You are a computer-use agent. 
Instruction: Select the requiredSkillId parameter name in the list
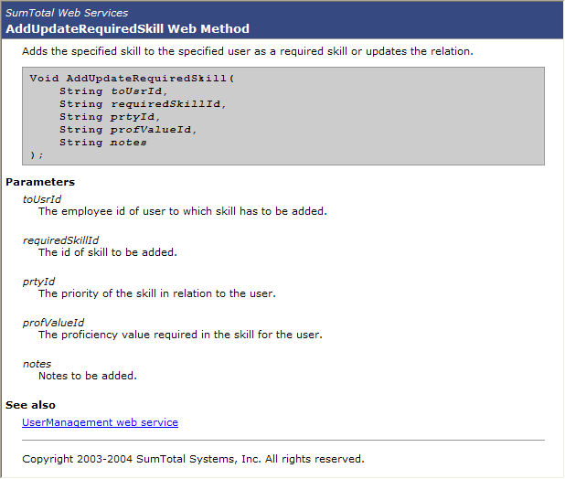pyautogui.click(x=60, y=240)
